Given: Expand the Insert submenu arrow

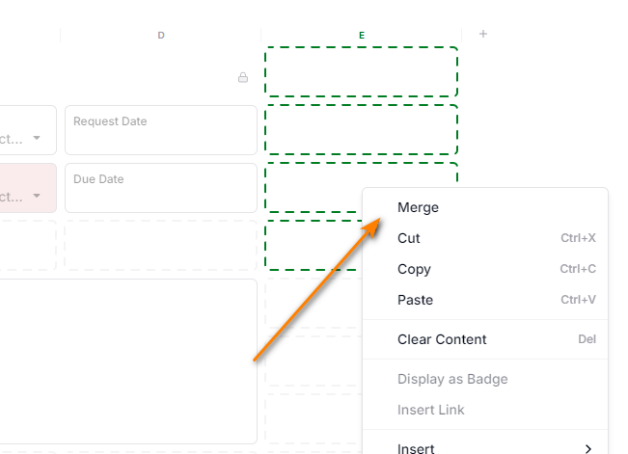Looking at the screenshot, I should pos(588,448).
